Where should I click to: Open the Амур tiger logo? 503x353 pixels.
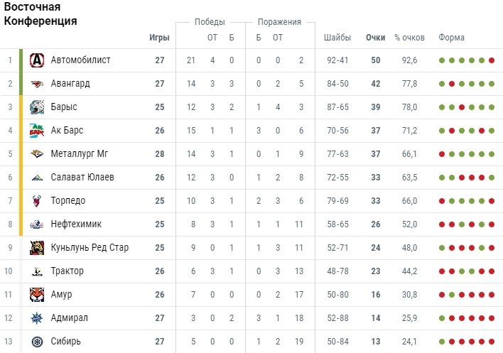point(36,295)
